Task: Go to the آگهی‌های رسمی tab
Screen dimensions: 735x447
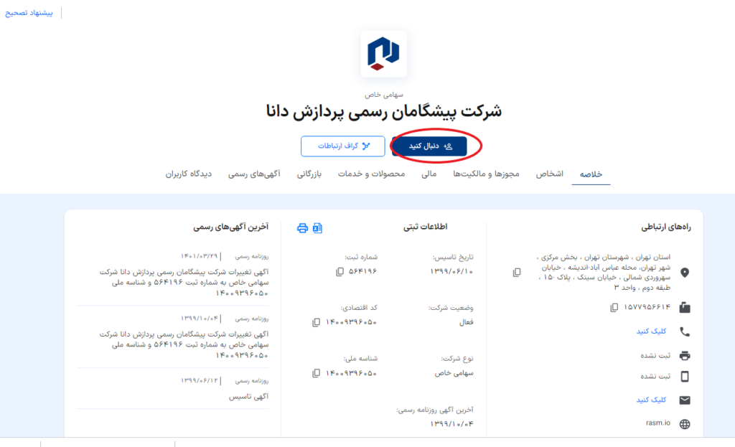Action: tap(253, 174)
